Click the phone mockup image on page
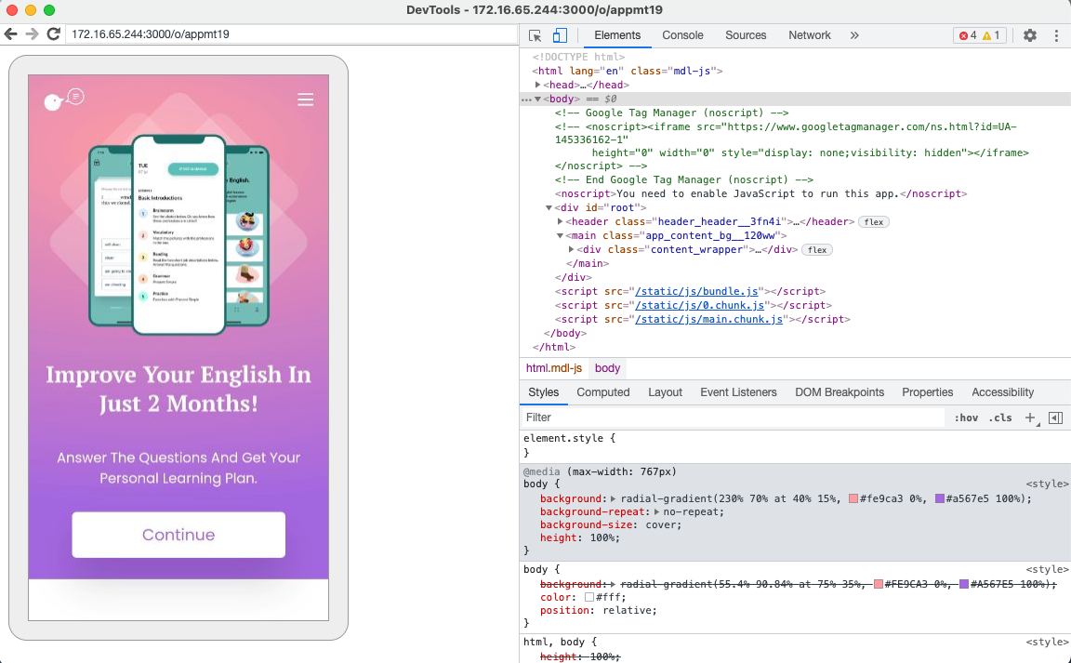 tap(178, 233)
